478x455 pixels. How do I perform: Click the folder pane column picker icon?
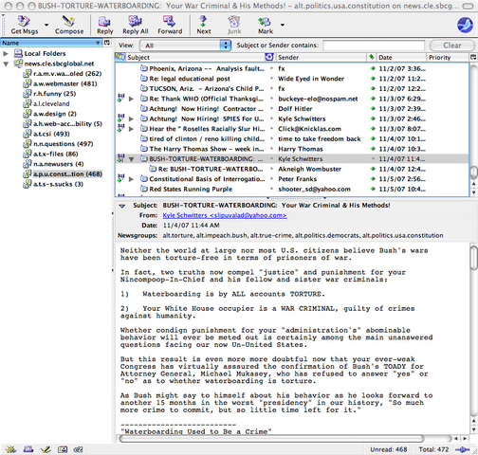[x=107, y=43]
